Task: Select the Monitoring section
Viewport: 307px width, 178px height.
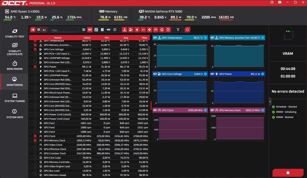Action: click(x=15, y=82)
